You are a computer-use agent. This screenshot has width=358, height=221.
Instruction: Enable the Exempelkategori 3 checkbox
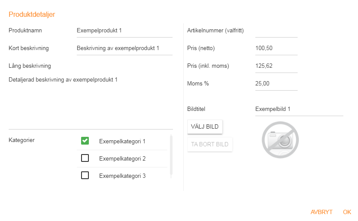(x=85, y=176)
